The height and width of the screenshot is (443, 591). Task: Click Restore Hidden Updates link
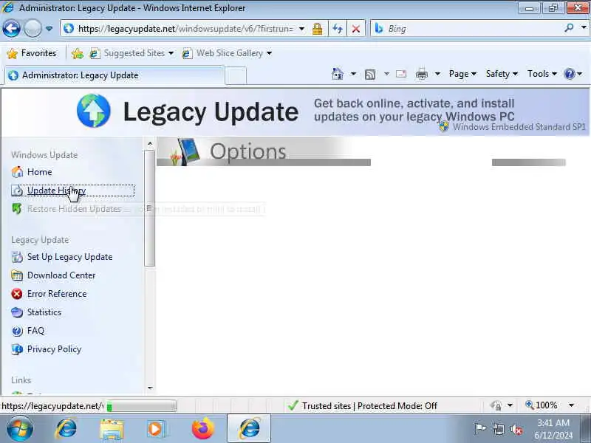point(75,209)
